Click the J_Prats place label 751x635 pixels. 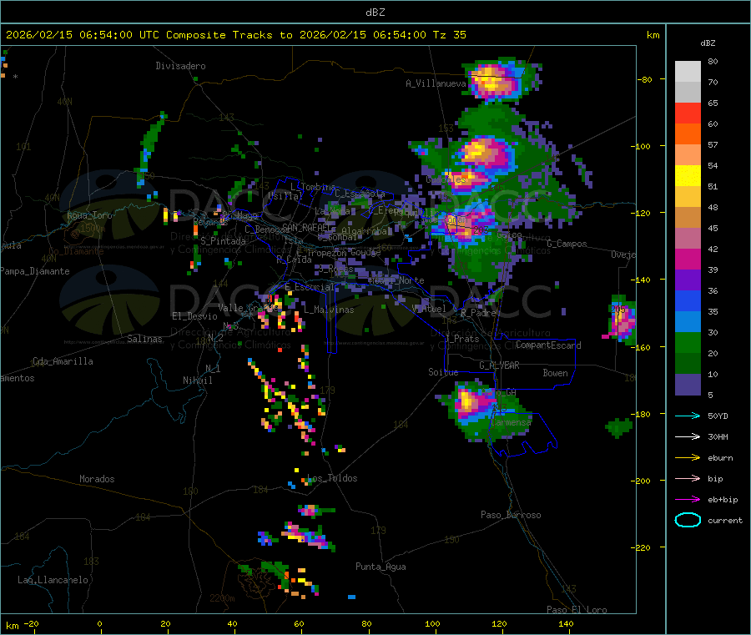point(462,339)
